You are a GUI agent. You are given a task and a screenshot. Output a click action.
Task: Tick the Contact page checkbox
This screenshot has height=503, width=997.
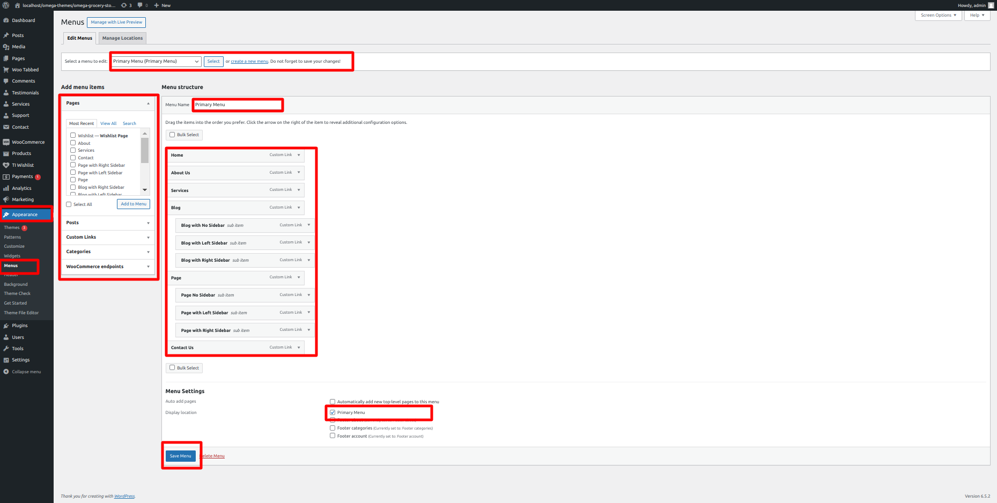click(73, 158)
